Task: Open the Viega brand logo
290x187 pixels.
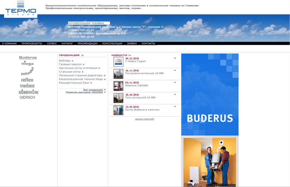Action: (27, 63)
